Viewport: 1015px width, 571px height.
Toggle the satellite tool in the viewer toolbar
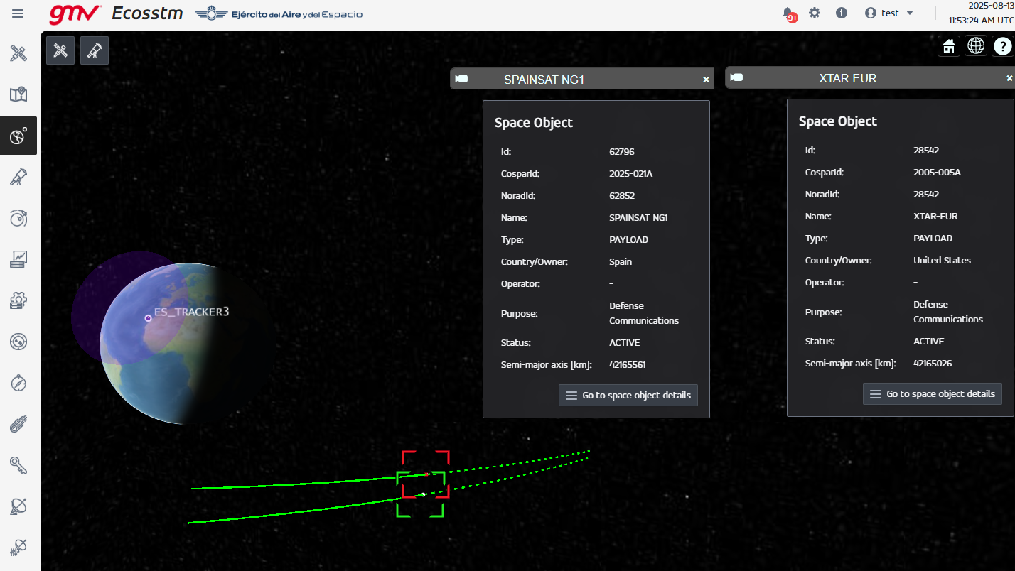point(60,50)
